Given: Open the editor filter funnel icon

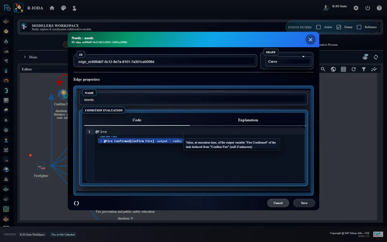Looking at the screenshot, I should point(364,69).
